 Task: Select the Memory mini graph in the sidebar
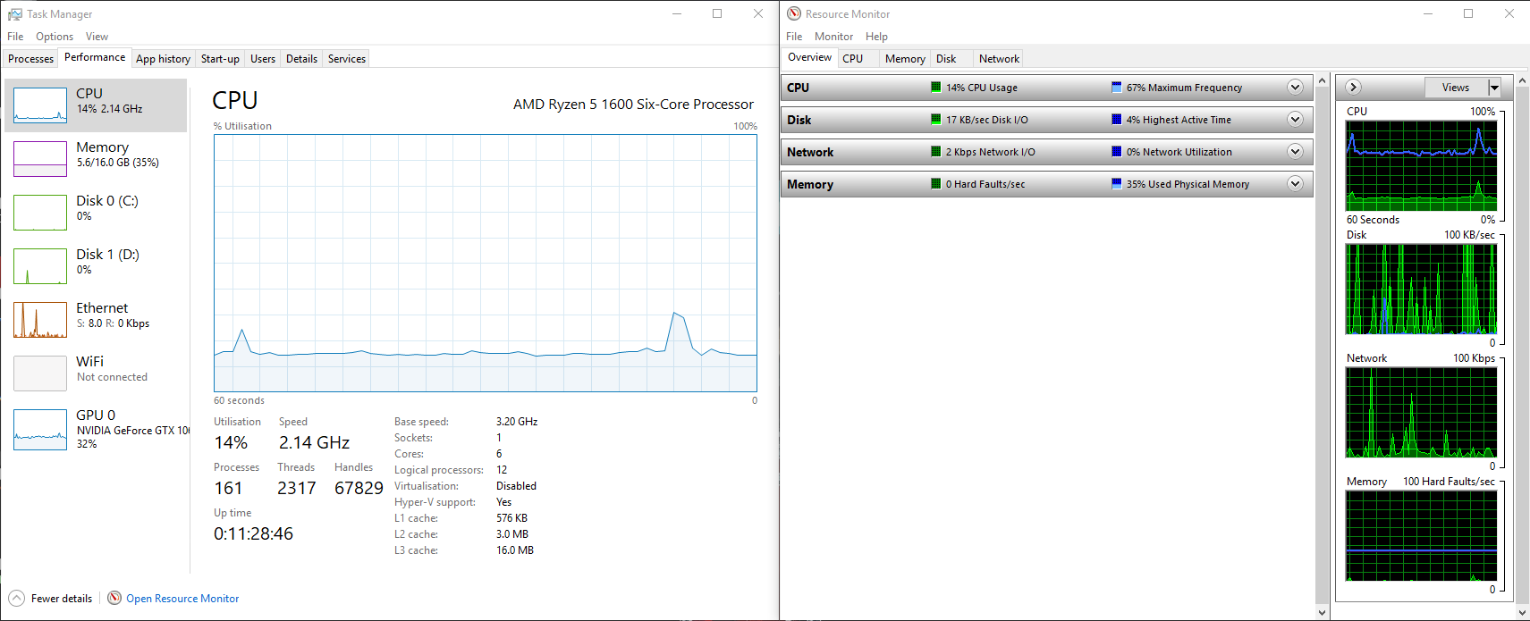(40, 158)
